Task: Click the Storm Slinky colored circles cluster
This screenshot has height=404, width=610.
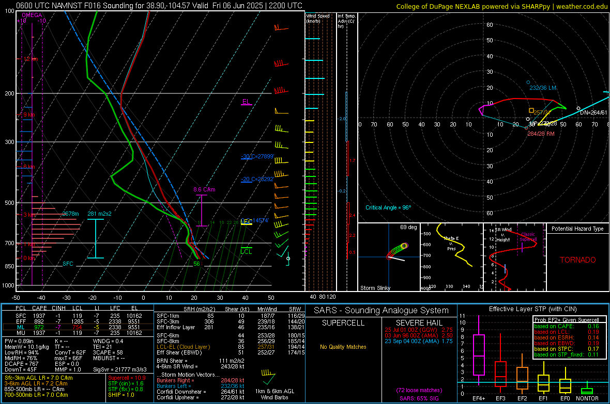Action: point(397,251)
